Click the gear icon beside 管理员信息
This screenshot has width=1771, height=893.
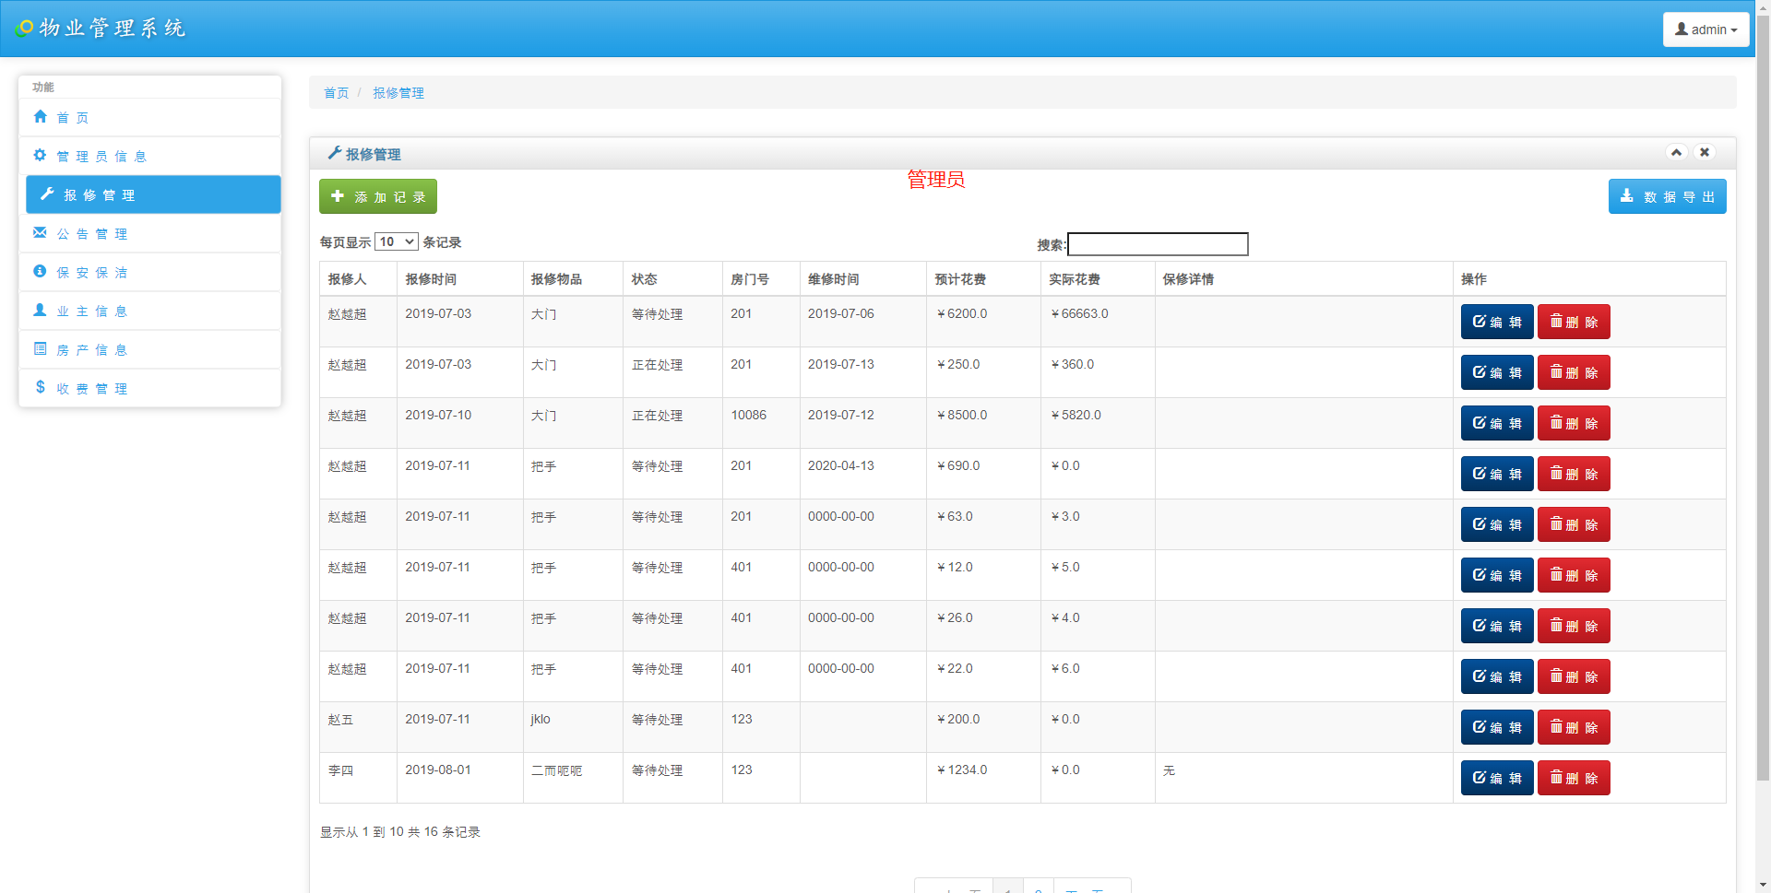click(40, 156)
